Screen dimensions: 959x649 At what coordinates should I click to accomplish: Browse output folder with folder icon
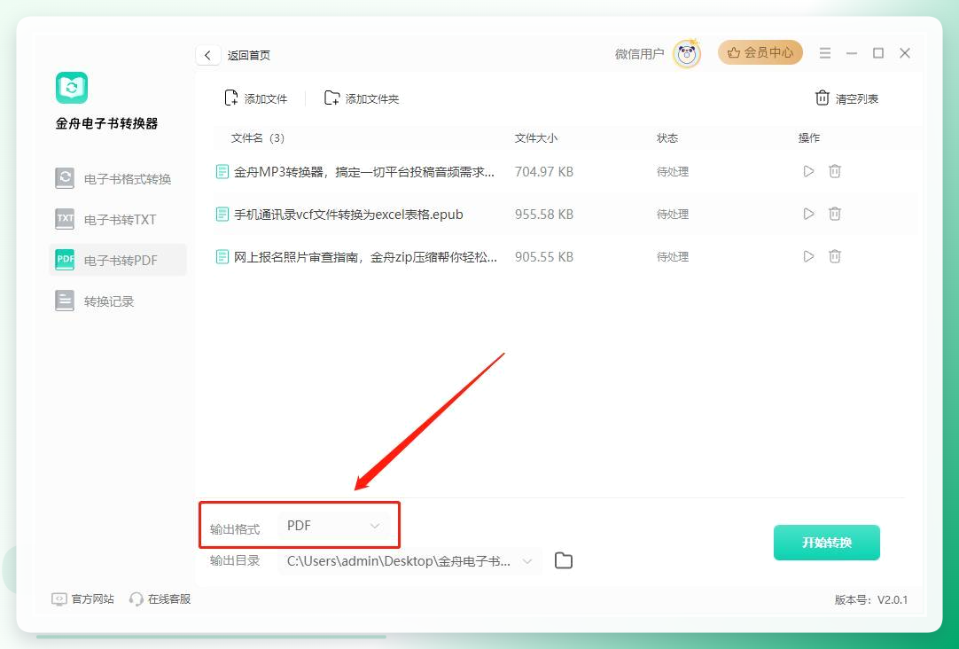pyautogui.click(x=564, y=560)
